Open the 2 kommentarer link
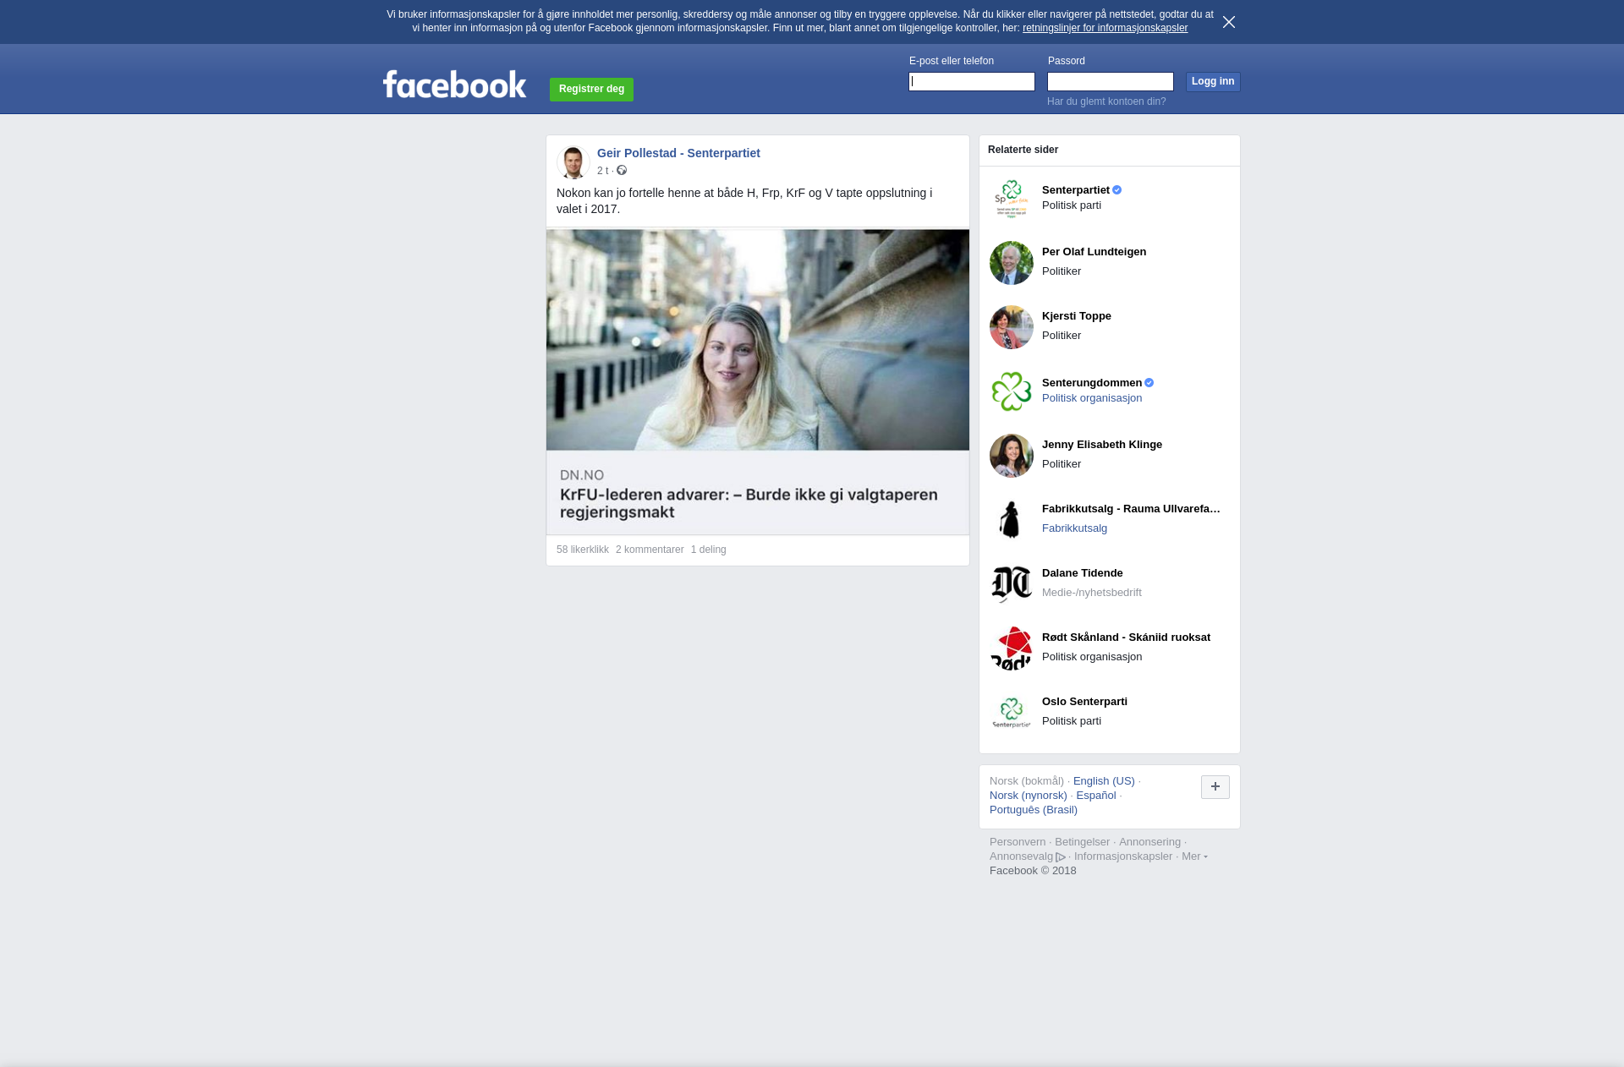 pyautogui.click(x=650, y=550)
